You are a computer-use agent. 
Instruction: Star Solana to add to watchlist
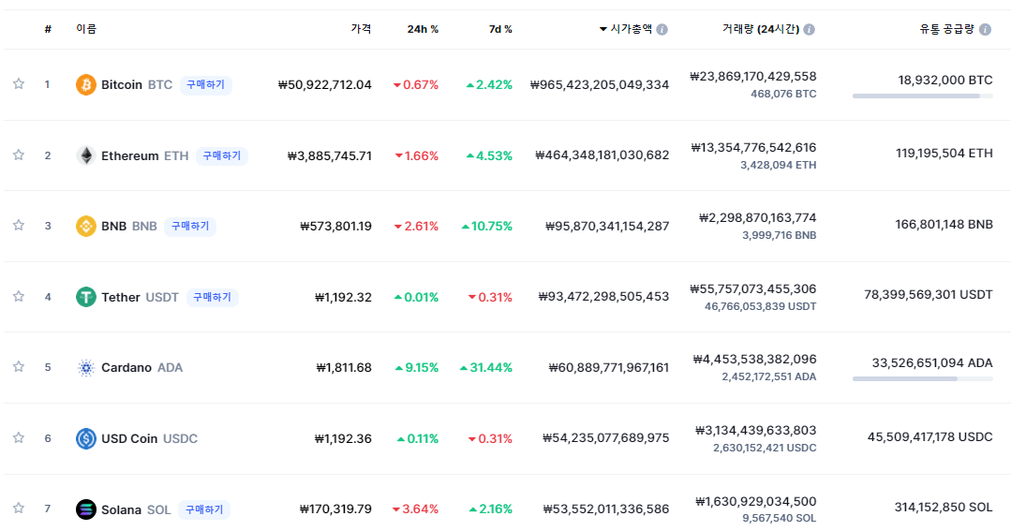19,508
